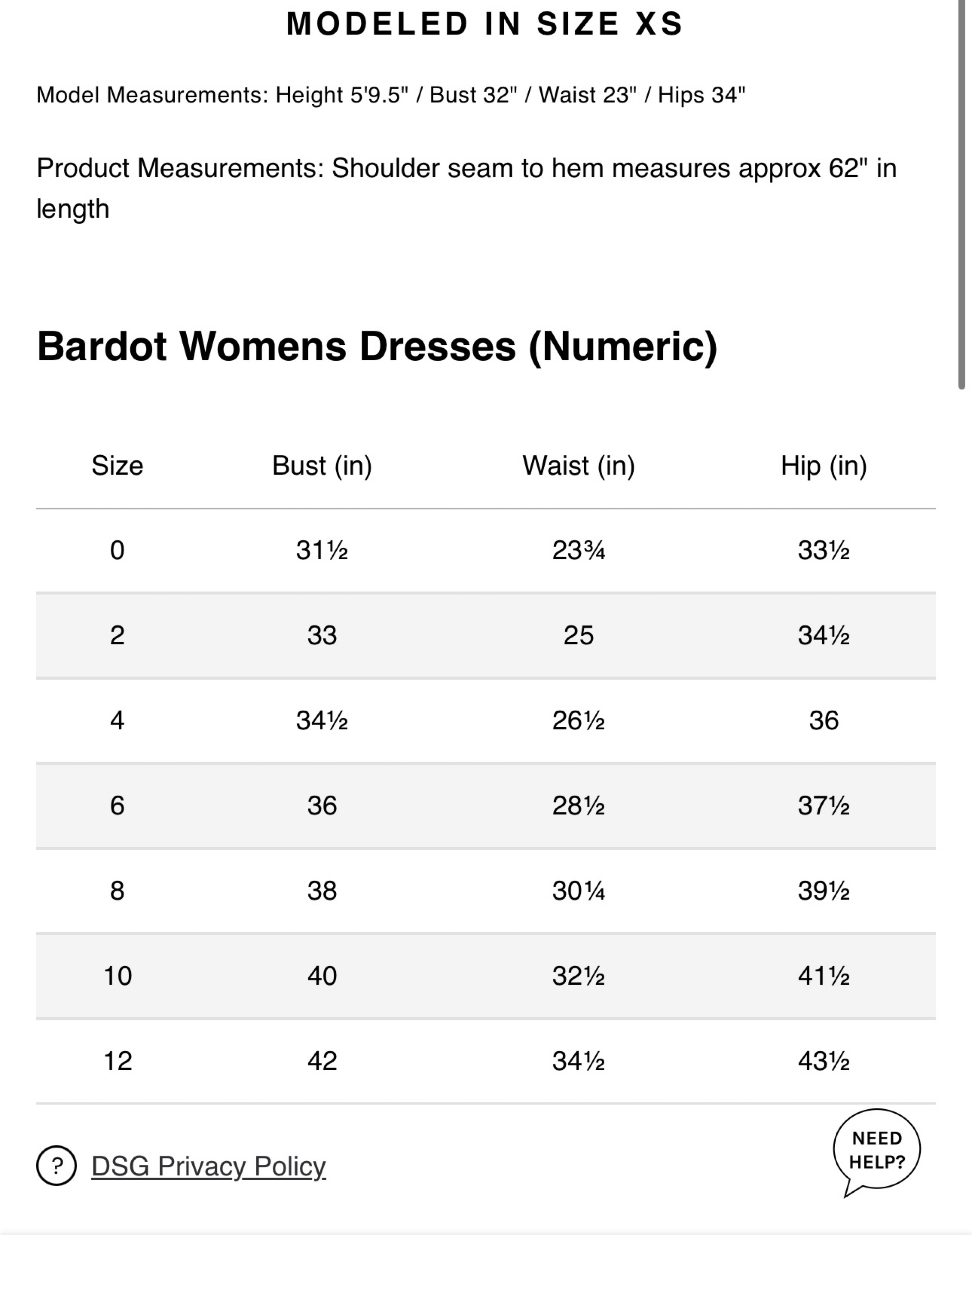
Task: Select the size 0 row label
Action: (117, 550)
